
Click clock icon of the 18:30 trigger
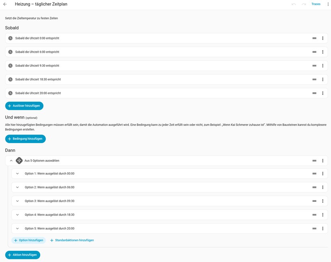pyautogui.click(x=10, y=79)
